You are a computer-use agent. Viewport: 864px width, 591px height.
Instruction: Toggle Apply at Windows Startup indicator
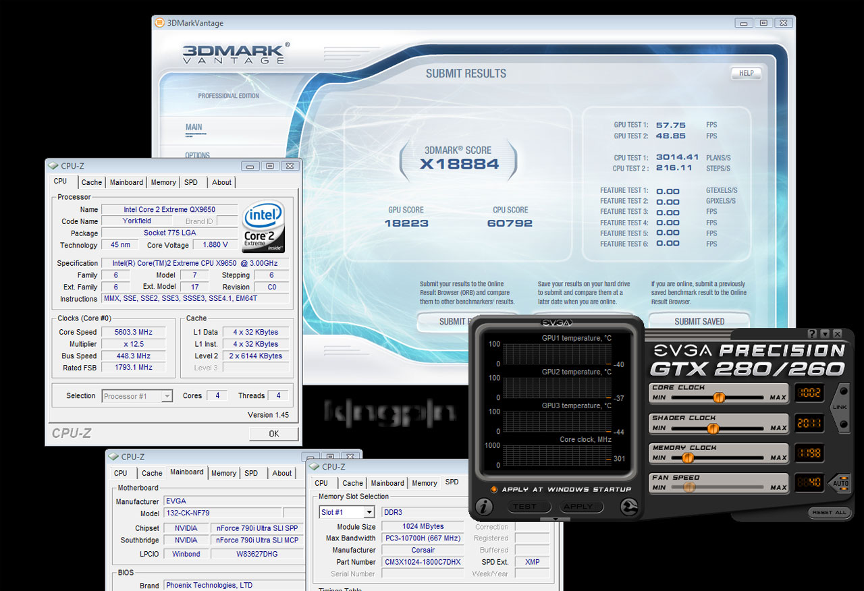(x=493, y=489)
